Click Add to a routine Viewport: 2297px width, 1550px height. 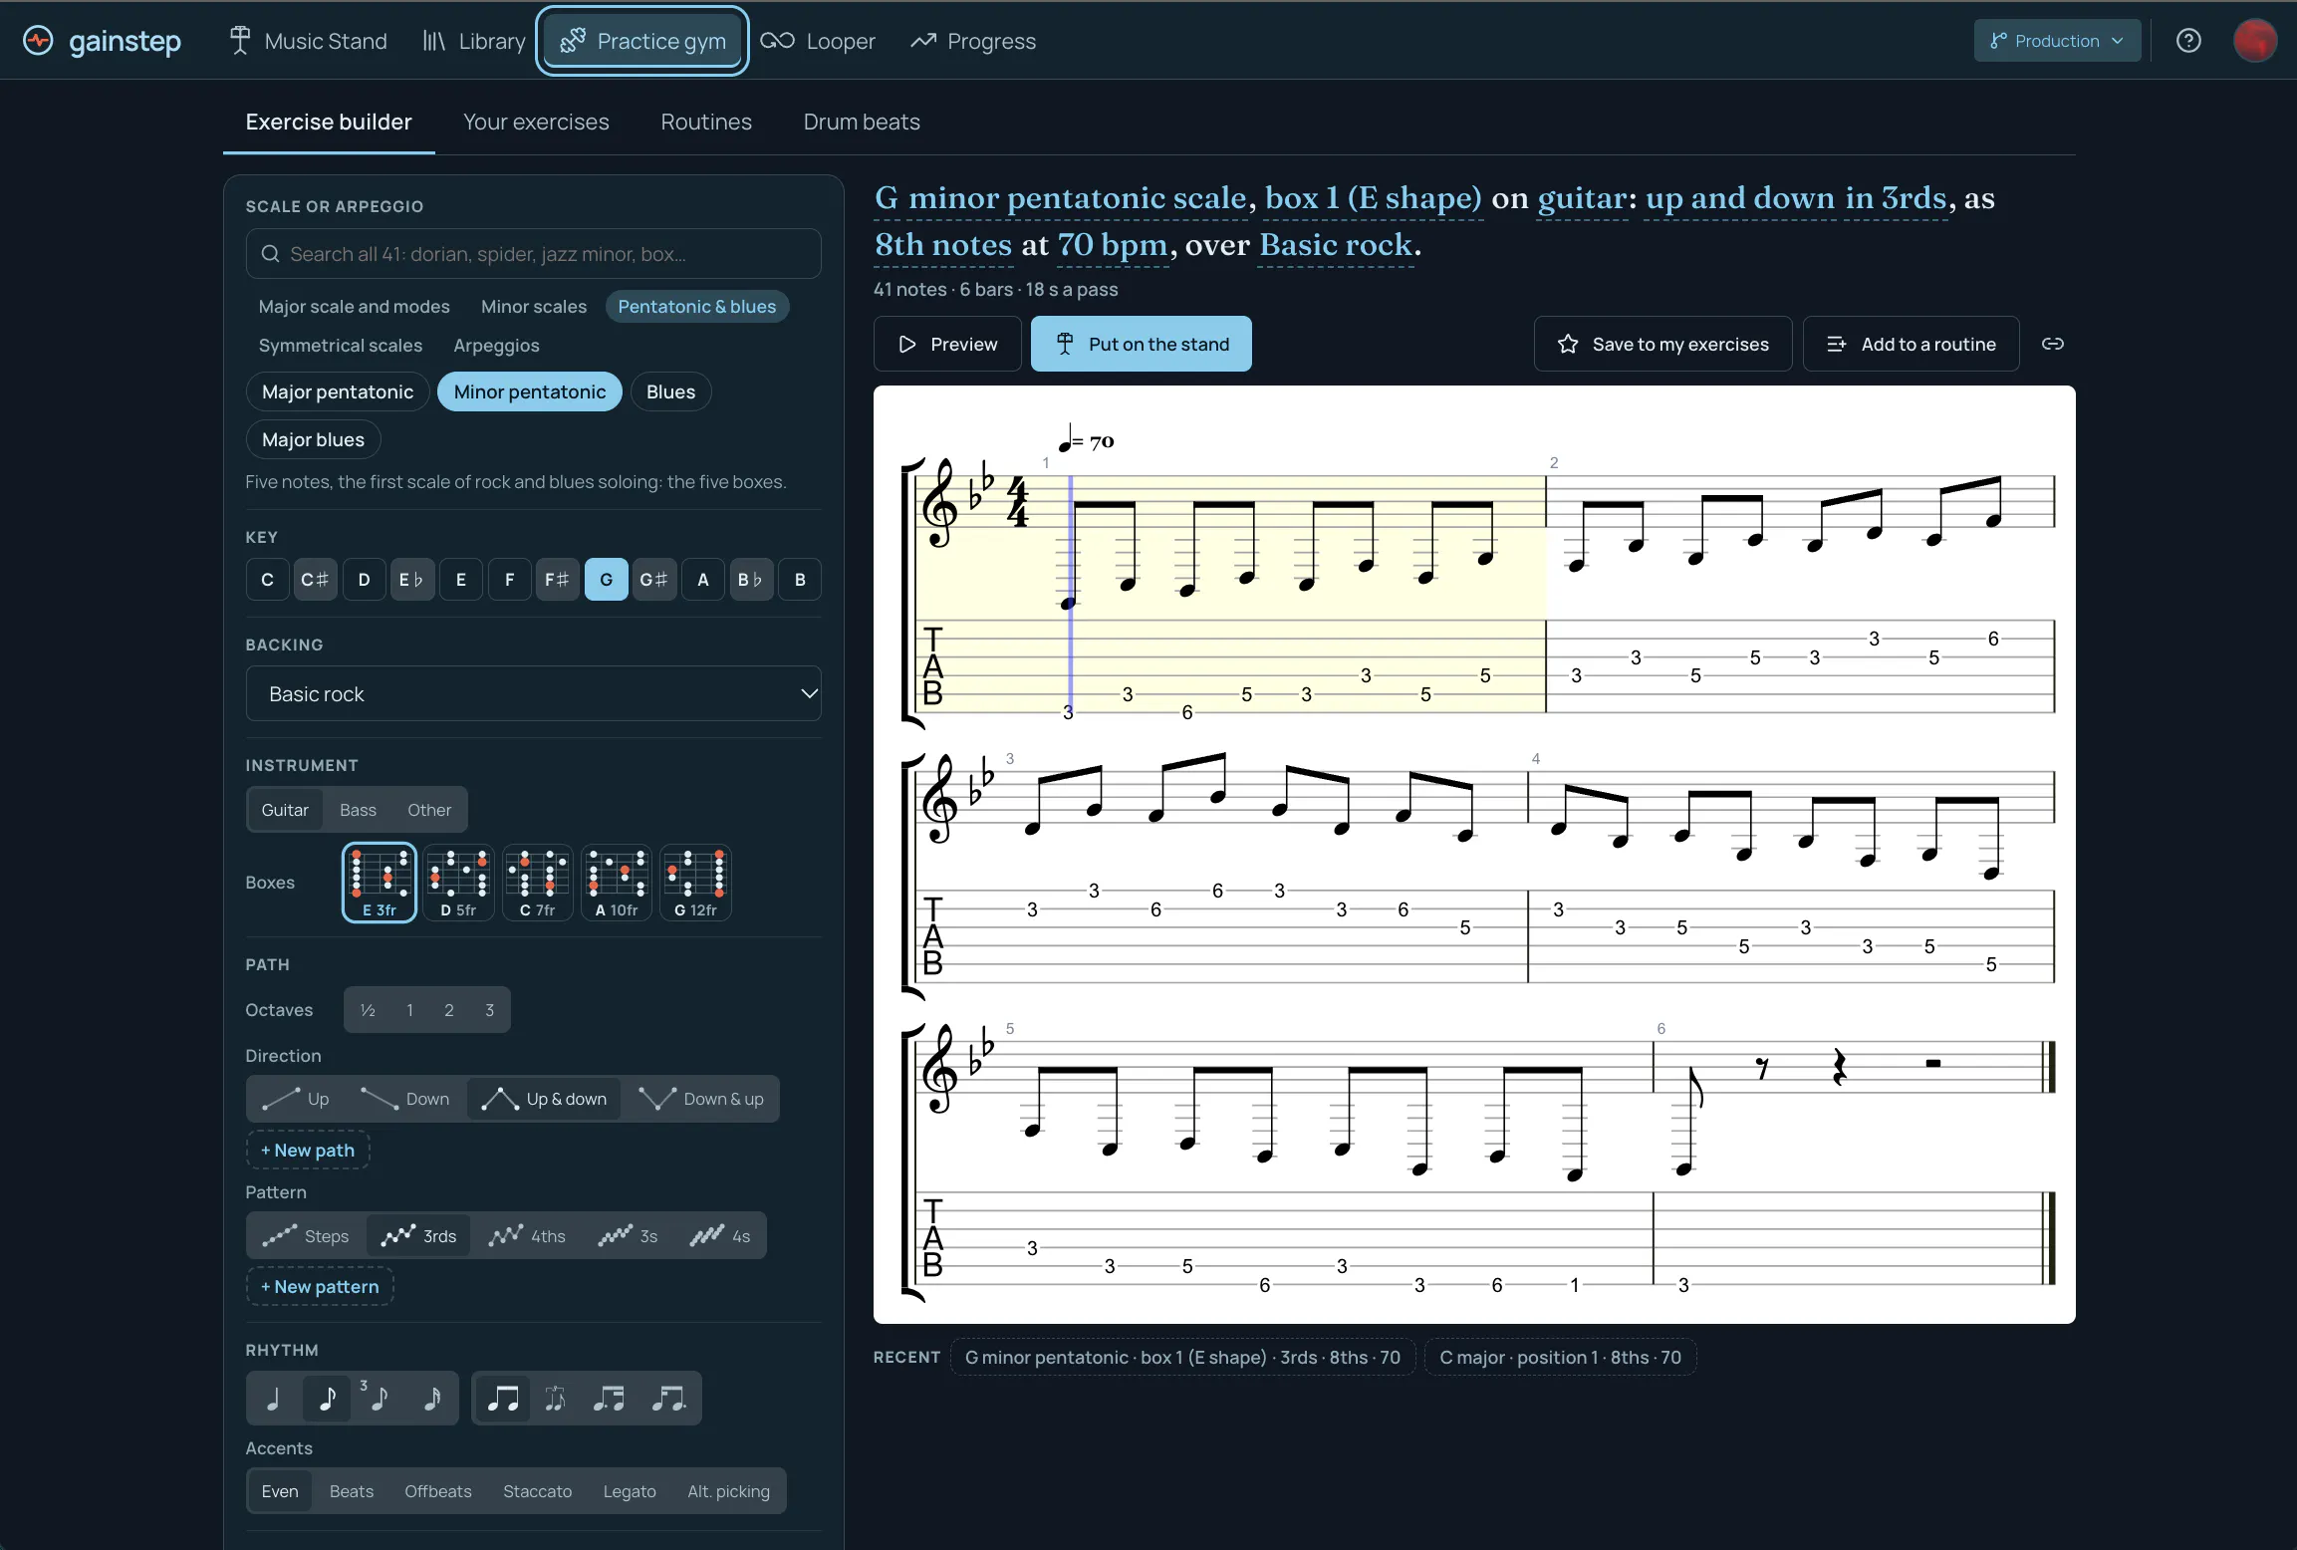(1912, 344)
